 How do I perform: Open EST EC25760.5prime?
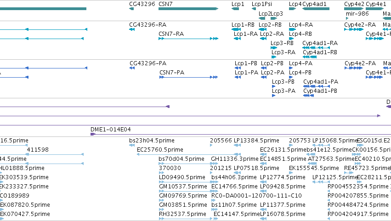coord(160,150)
